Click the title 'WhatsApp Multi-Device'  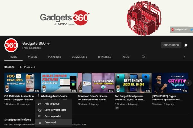[x=54, y=96]
